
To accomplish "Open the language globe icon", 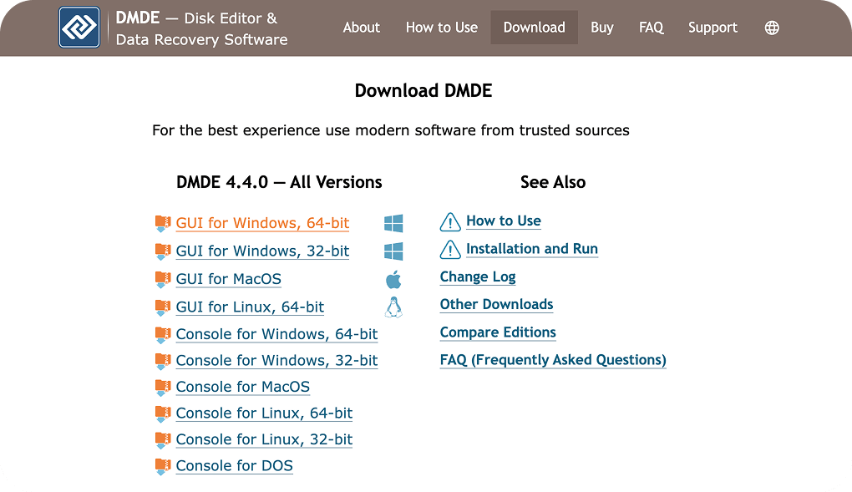I will tap(771, 28).
